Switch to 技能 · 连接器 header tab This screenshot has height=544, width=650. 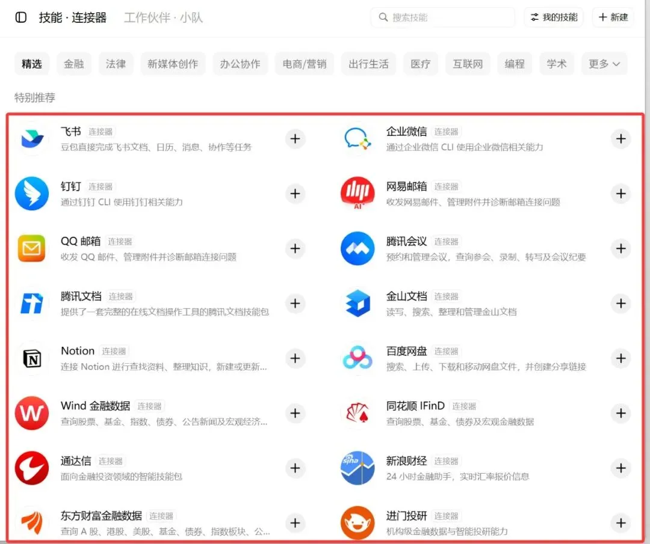[x=73, y=17]
